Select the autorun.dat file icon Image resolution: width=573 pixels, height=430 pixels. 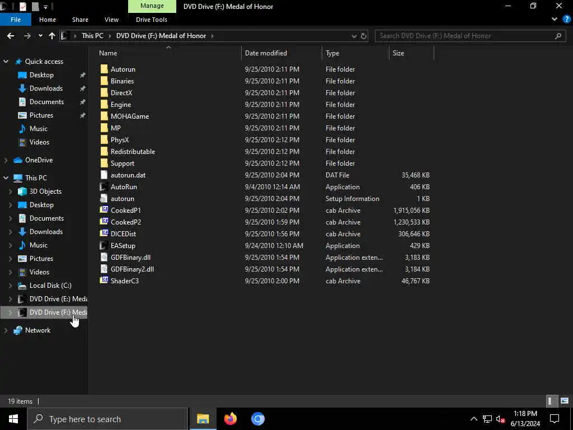click(104, 175)
